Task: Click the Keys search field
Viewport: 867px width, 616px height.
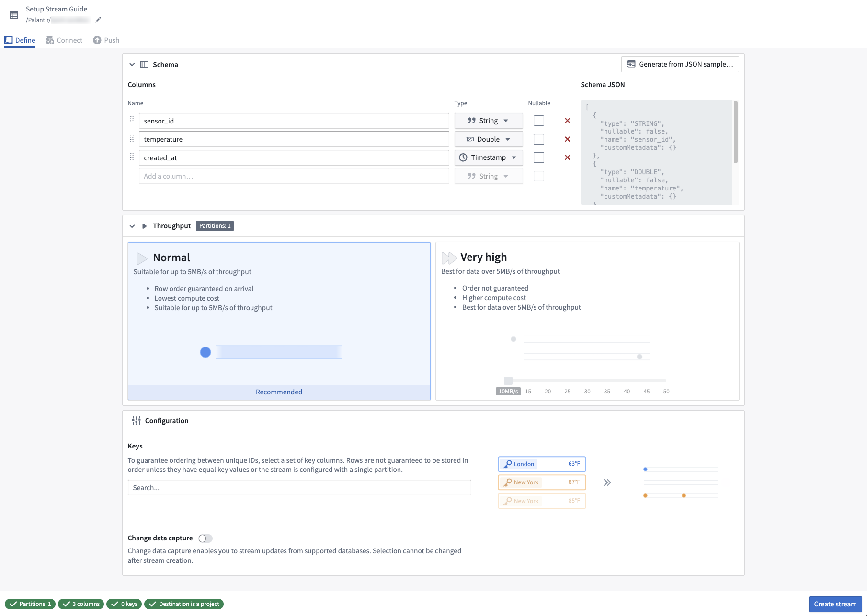Action: pyautogui.click(x=299, y=488)
